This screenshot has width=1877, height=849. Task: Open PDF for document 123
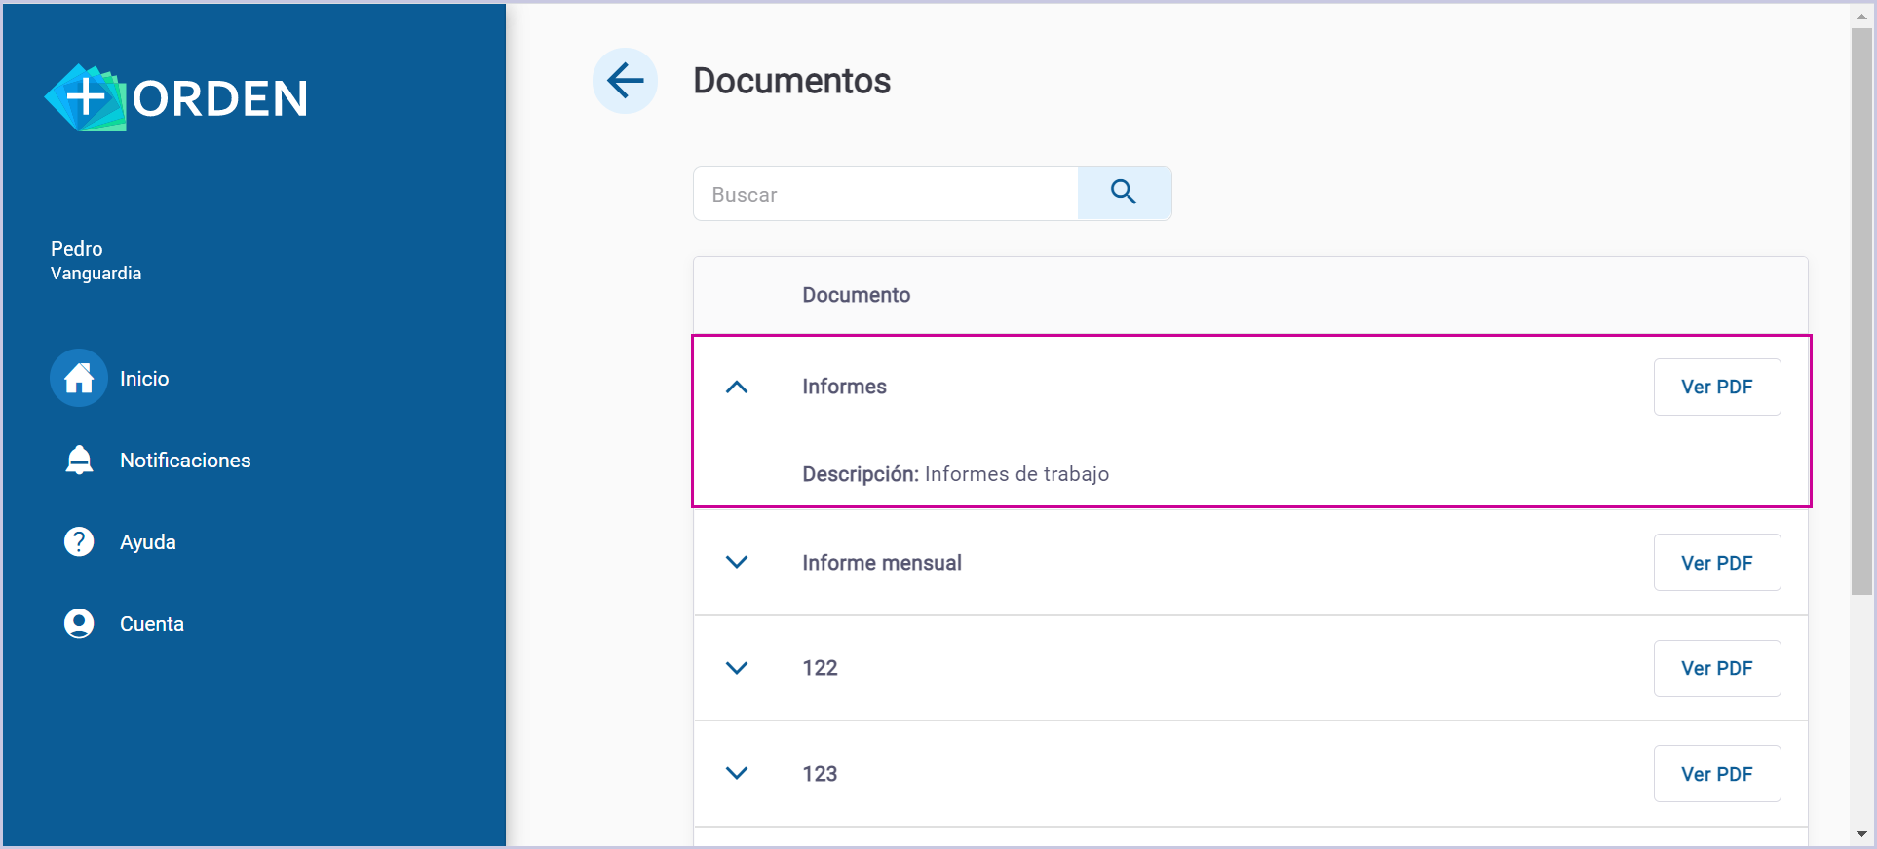pos(1716,774)
